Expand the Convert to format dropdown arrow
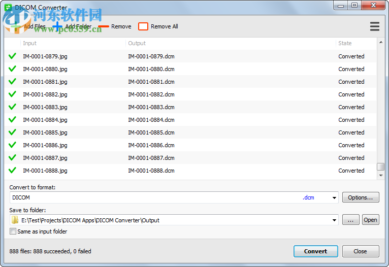 pos(334,197)
